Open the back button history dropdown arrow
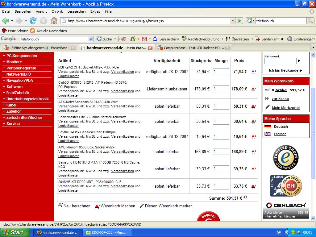Screen dimensions: 316x237 (12, 21)
